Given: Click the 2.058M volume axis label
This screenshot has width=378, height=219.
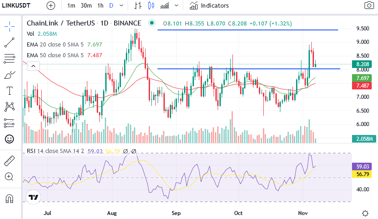Looking at the screenshot, I should (364, 139).
